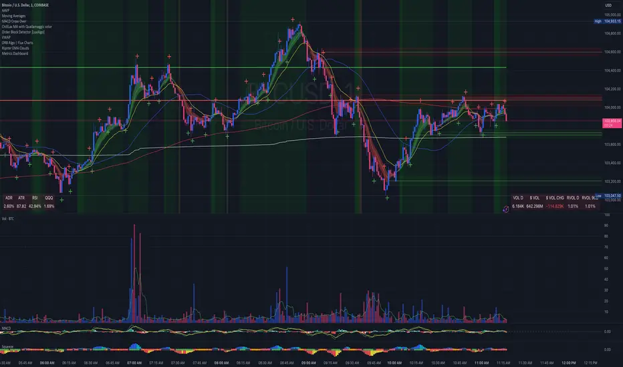Image resolution: width=623 pixels, height=367 pixels.
Task: Select the Order Block Detector [LuxAlgo] label
Action: [x=23, y=32]
